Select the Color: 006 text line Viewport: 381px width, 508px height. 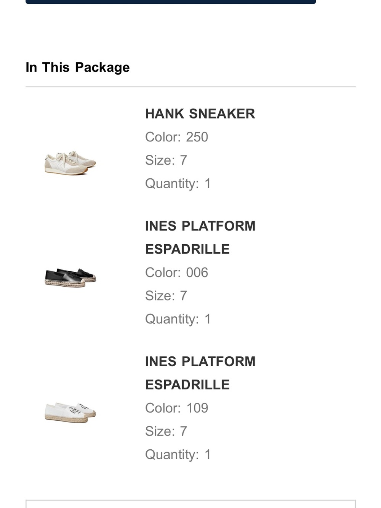tap(176, 272)
